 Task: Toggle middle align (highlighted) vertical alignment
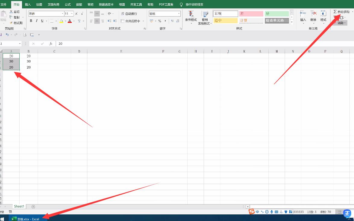pos(97,14)
